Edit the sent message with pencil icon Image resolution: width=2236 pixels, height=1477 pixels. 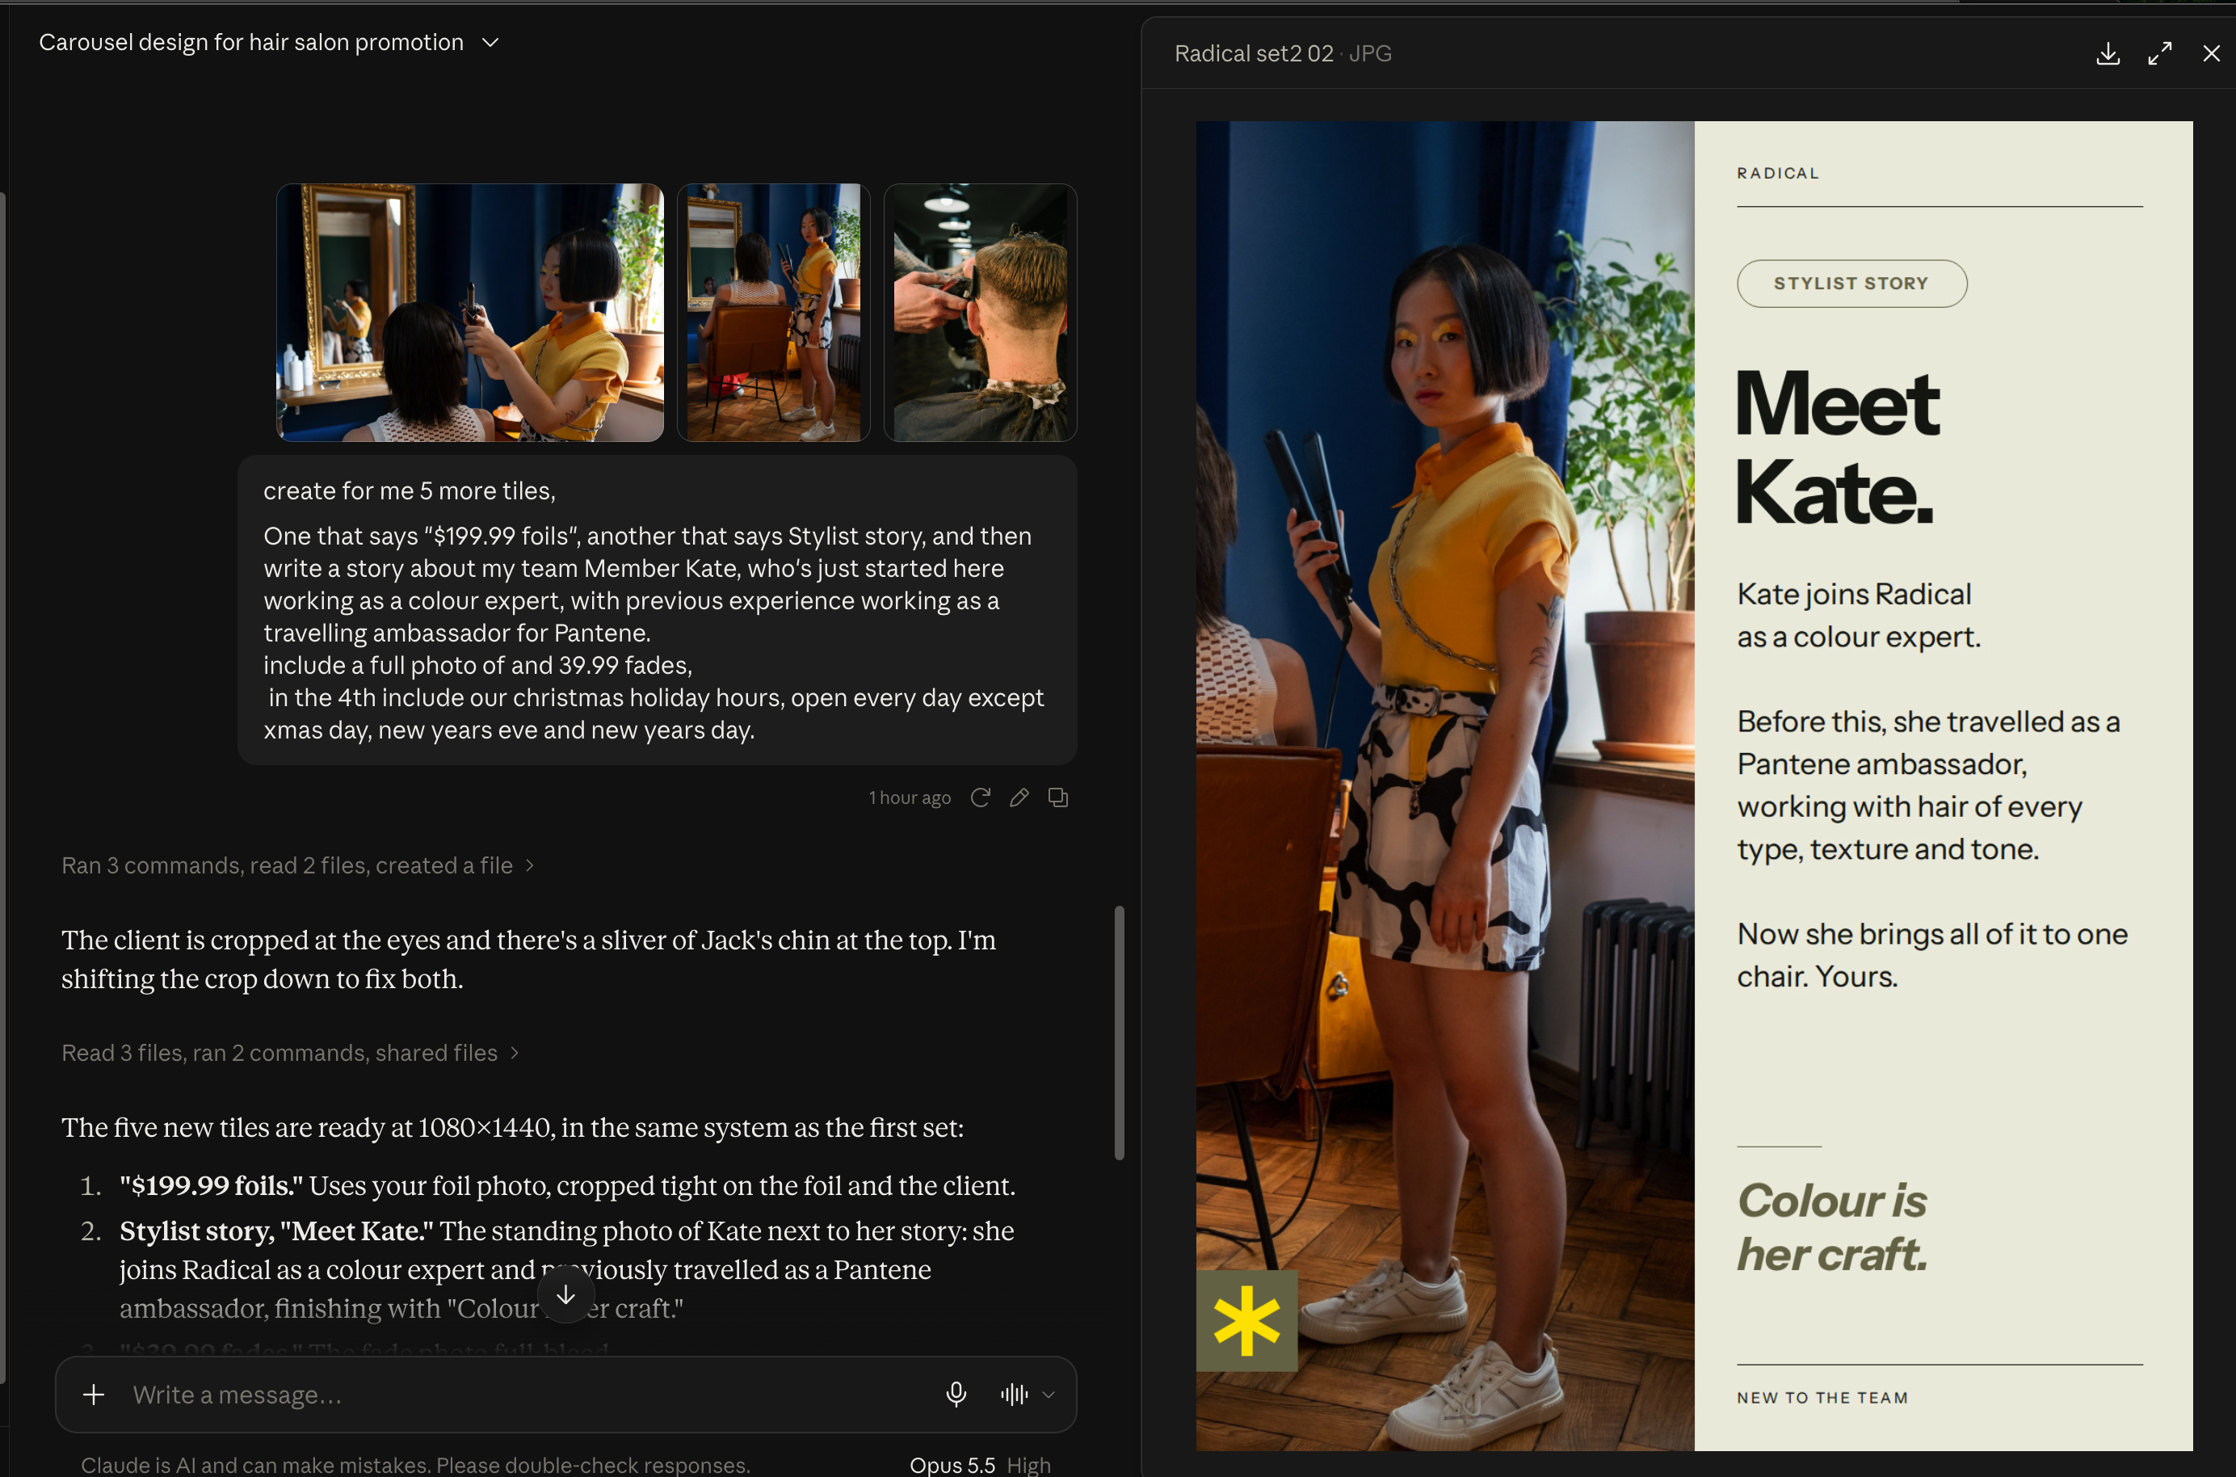pos(1019,797)
